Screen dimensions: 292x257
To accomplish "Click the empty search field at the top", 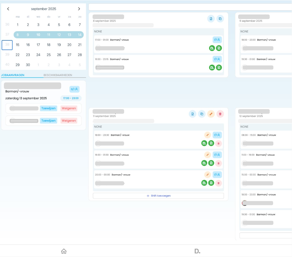I will click(190, 7).
